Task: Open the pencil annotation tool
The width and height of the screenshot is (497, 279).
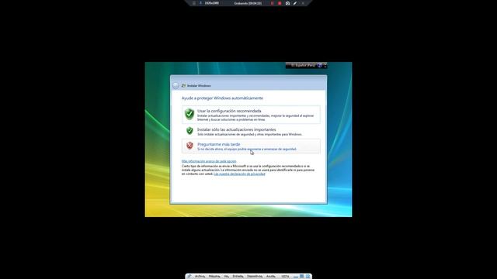Action: click(x=295, y=3)
